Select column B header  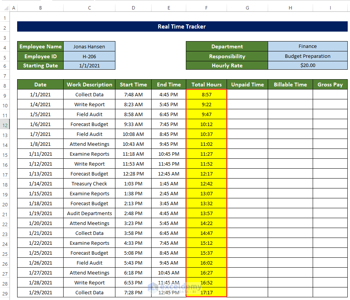click(x=40, y=8)
